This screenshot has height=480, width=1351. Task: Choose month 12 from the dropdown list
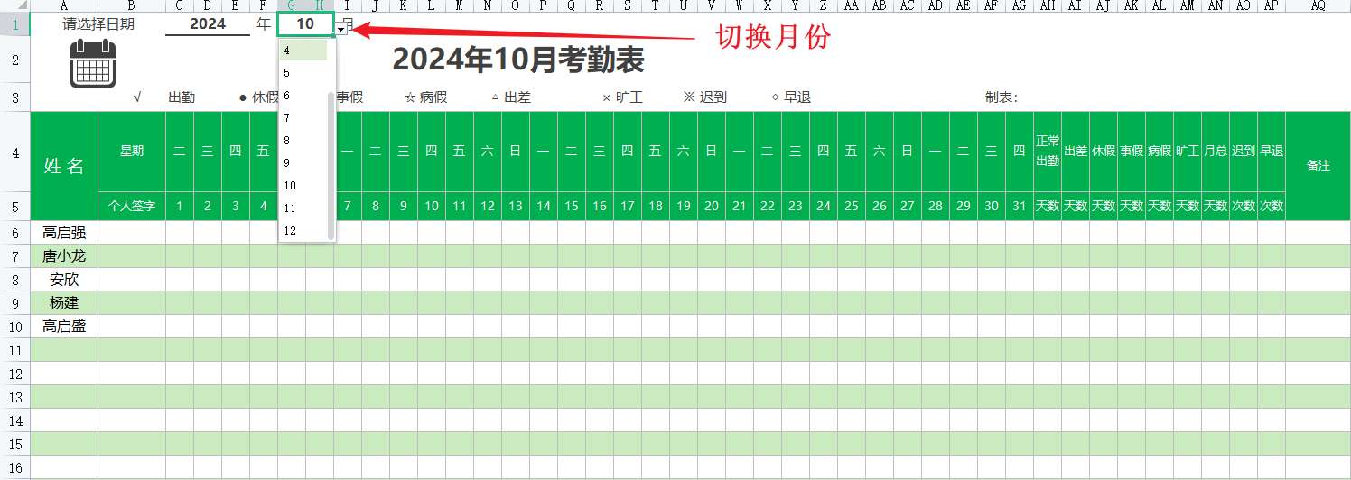pyautogui.click(x=303, y=231)
